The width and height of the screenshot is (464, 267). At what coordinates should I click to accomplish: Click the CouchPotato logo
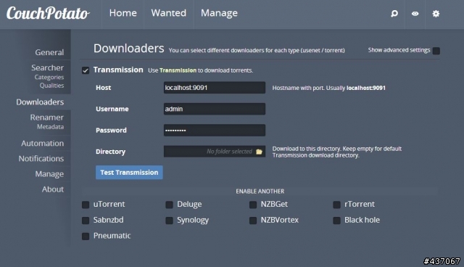48,13
